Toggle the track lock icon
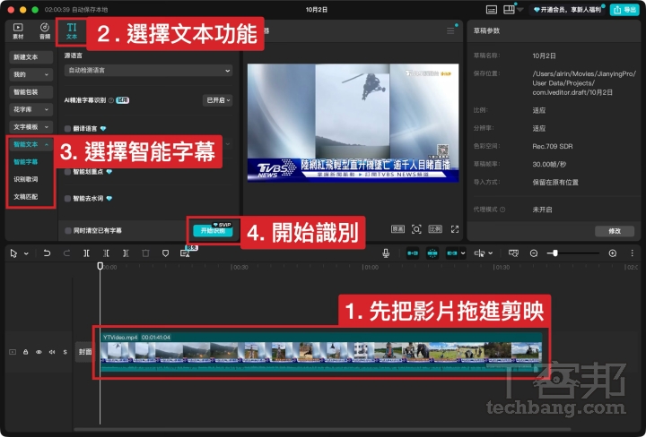The height and width of the screenshot is (437, 646). [x=25, y=352]
